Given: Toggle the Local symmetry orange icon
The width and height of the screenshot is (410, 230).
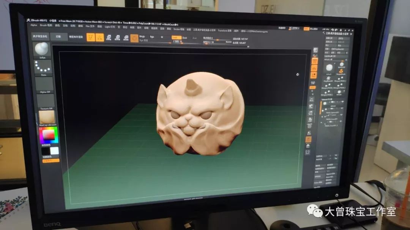Looking at the screenshot, I should click(x=314, y=75).
